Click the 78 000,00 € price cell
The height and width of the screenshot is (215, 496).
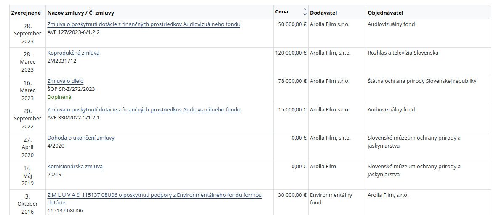click(x=292, y=81)
